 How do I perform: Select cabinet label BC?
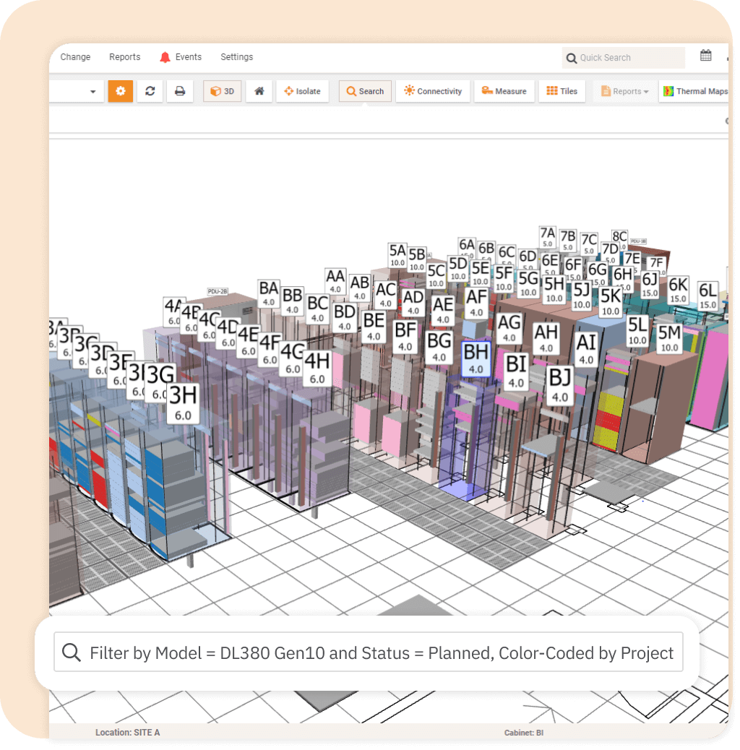click(318, 309)
